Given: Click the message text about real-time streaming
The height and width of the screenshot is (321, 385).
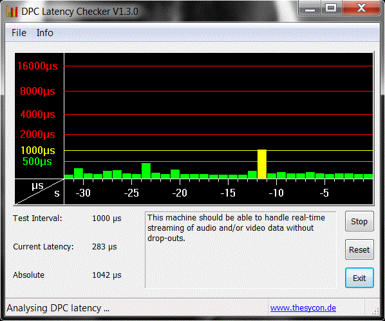Looking at the screenshot, I should coord(236,228).
